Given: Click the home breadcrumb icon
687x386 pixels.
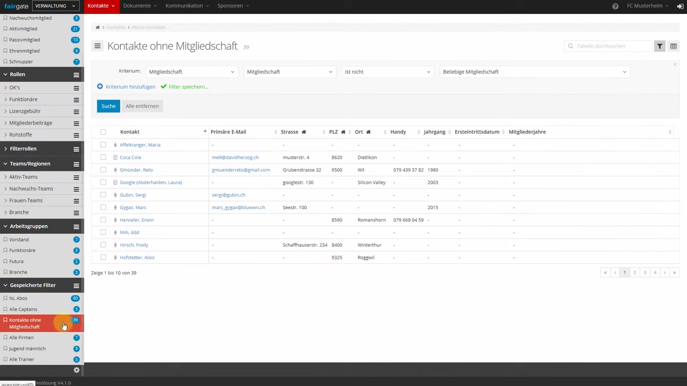Looking at the screenshot, I should click(x=98, y=27).
